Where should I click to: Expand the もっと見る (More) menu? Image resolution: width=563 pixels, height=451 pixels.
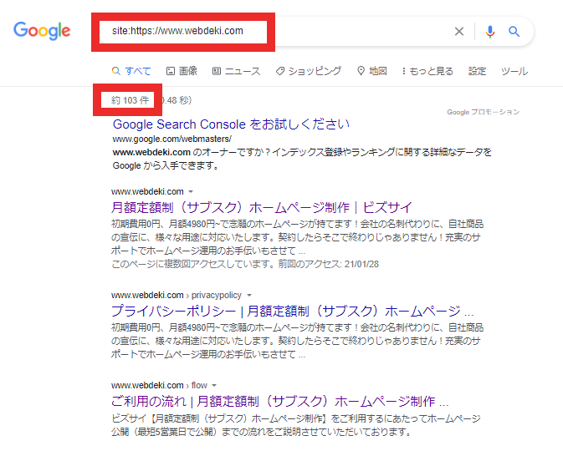click(x=427, y=71)
